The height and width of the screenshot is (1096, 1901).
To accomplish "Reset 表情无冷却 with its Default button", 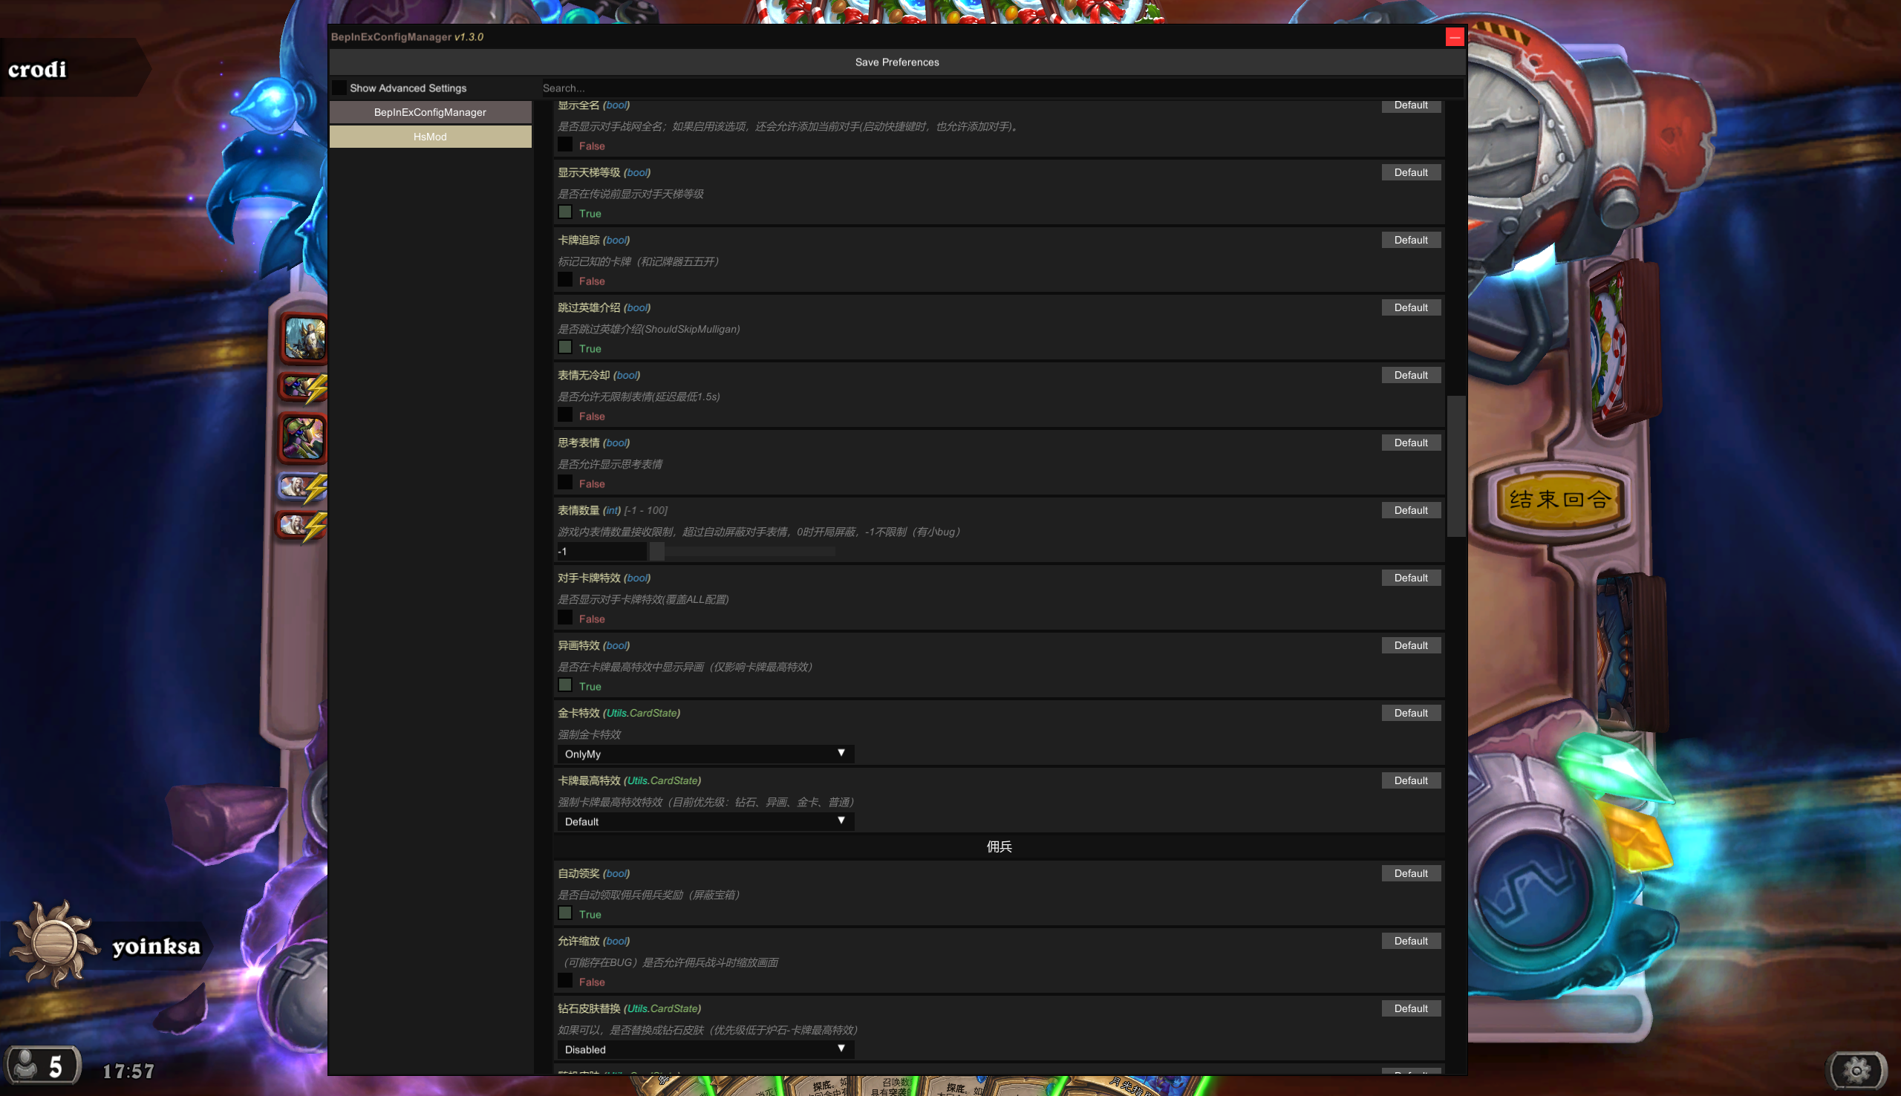I will [1410, 375].
